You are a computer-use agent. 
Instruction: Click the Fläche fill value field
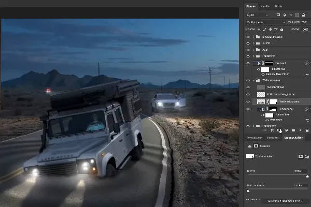click(305, 29)
